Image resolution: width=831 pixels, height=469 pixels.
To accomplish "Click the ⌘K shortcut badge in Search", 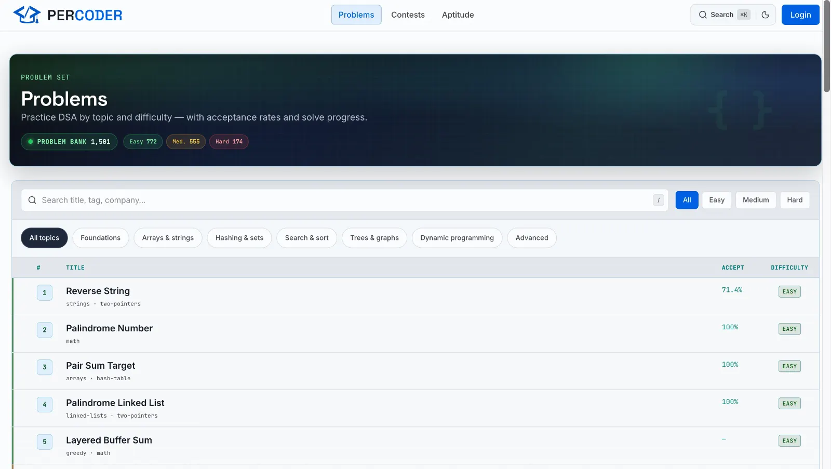I will tap(744, 15).
